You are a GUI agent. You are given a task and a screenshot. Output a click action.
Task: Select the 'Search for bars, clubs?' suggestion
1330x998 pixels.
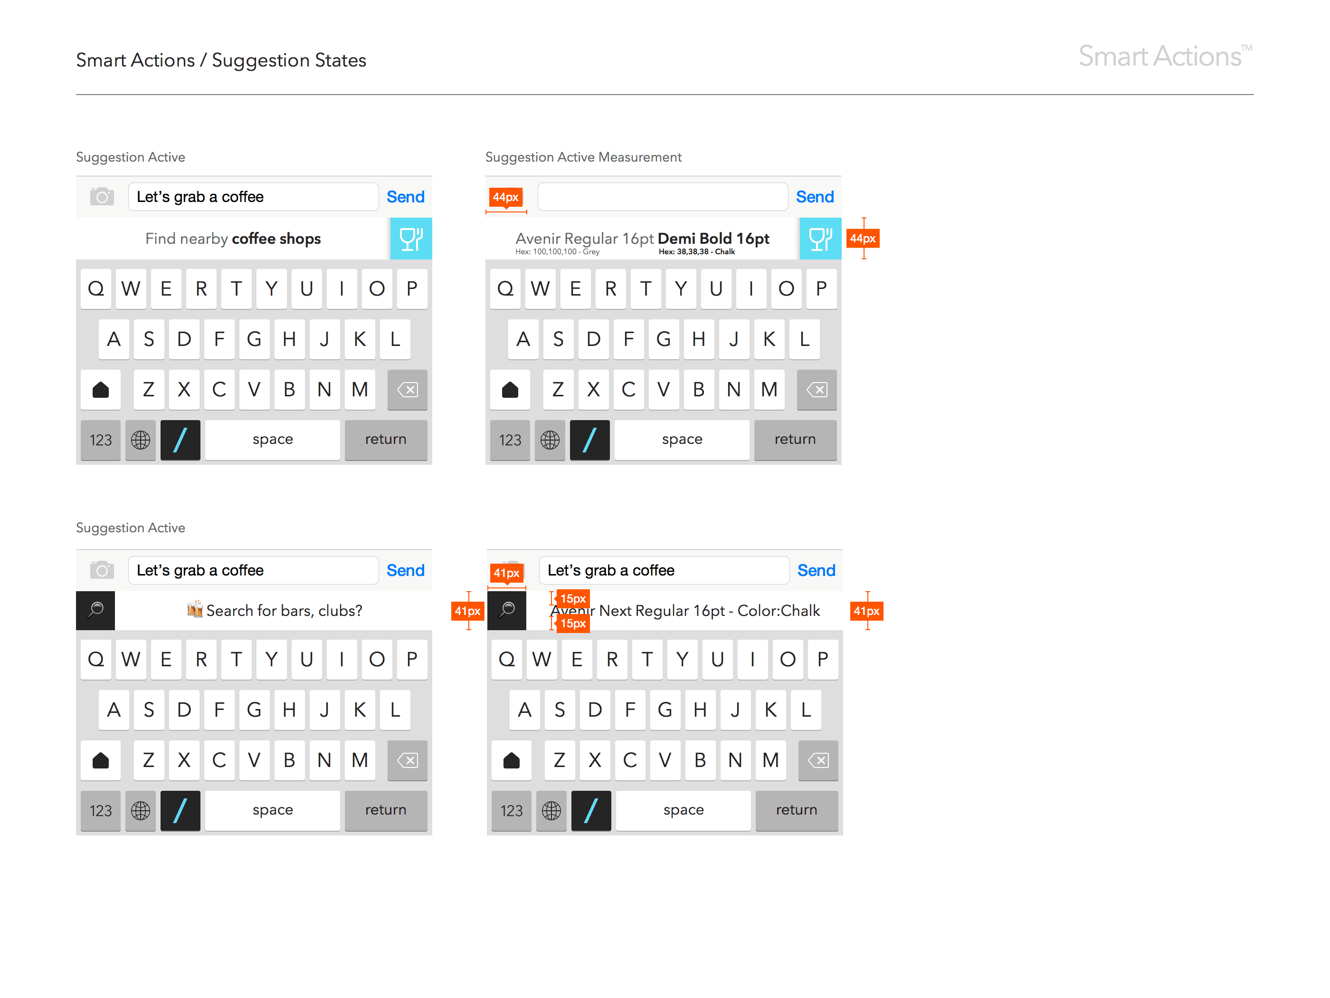(274, 611)
